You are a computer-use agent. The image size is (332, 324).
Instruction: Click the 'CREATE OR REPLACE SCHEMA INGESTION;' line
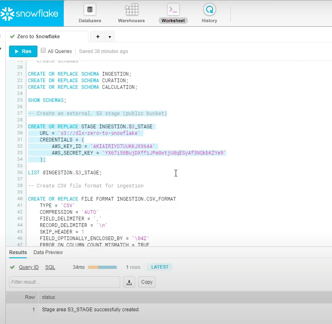(x=80, y=74)
